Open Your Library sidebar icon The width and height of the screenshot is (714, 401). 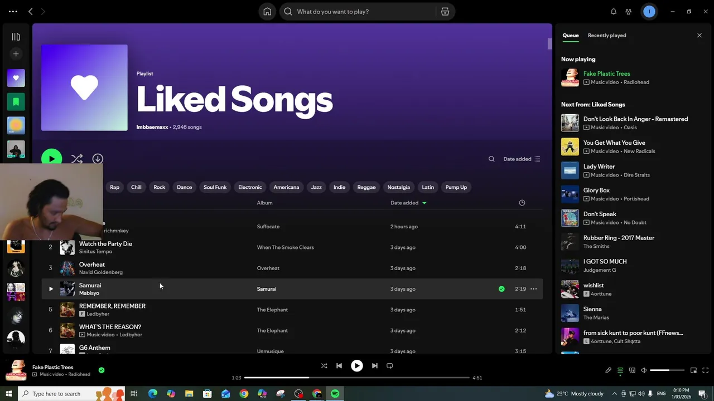click(x=16, y=37)
